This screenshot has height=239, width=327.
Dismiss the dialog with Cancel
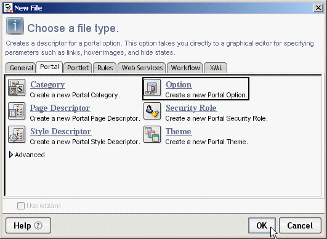pos(300,225)
